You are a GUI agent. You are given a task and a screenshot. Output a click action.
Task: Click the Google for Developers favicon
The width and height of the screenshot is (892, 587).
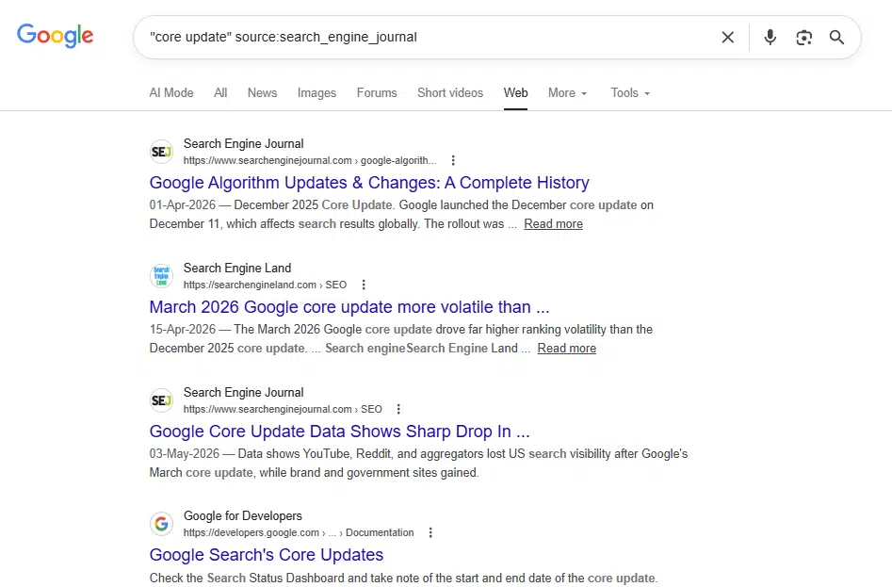coord(162,524)
